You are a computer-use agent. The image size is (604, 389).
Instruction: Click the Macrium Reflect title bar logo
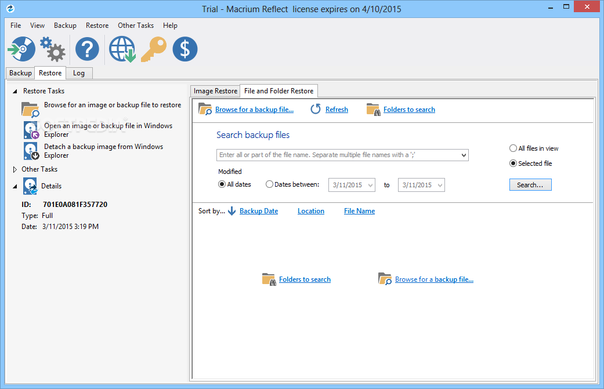coord(10,9)
